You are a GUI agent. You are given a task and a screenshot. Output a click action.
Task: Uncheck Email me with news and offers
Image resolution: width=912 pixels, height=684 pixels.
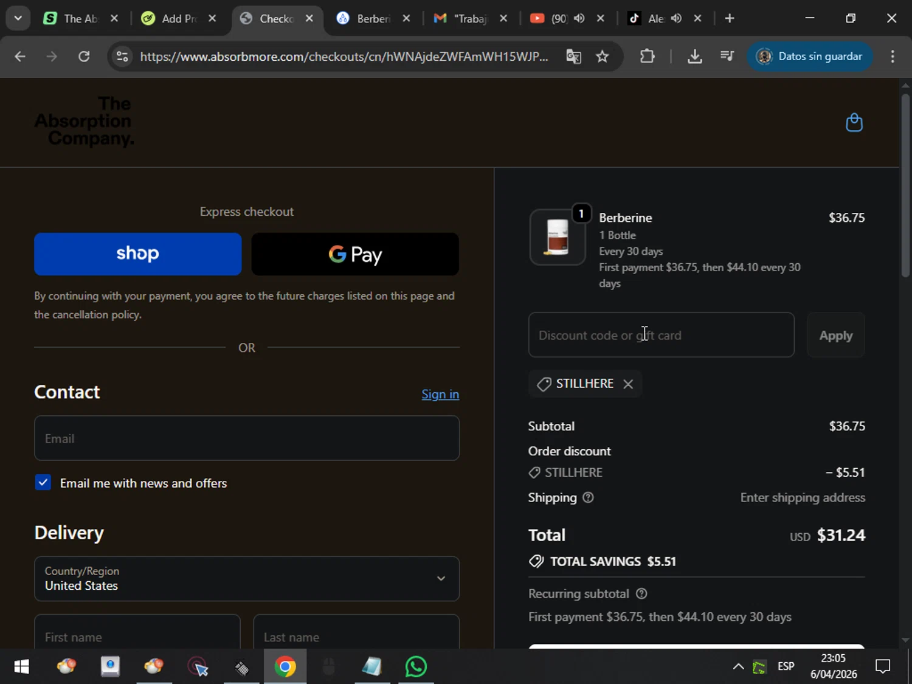click(x=43, y=483)
